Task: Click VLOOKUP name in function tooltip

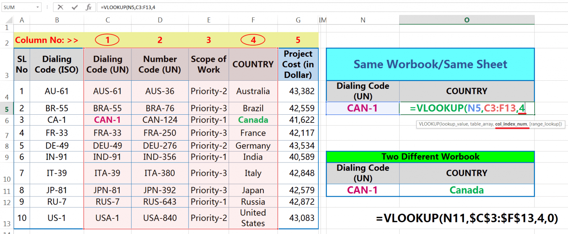Action: [x=428, y=124]
